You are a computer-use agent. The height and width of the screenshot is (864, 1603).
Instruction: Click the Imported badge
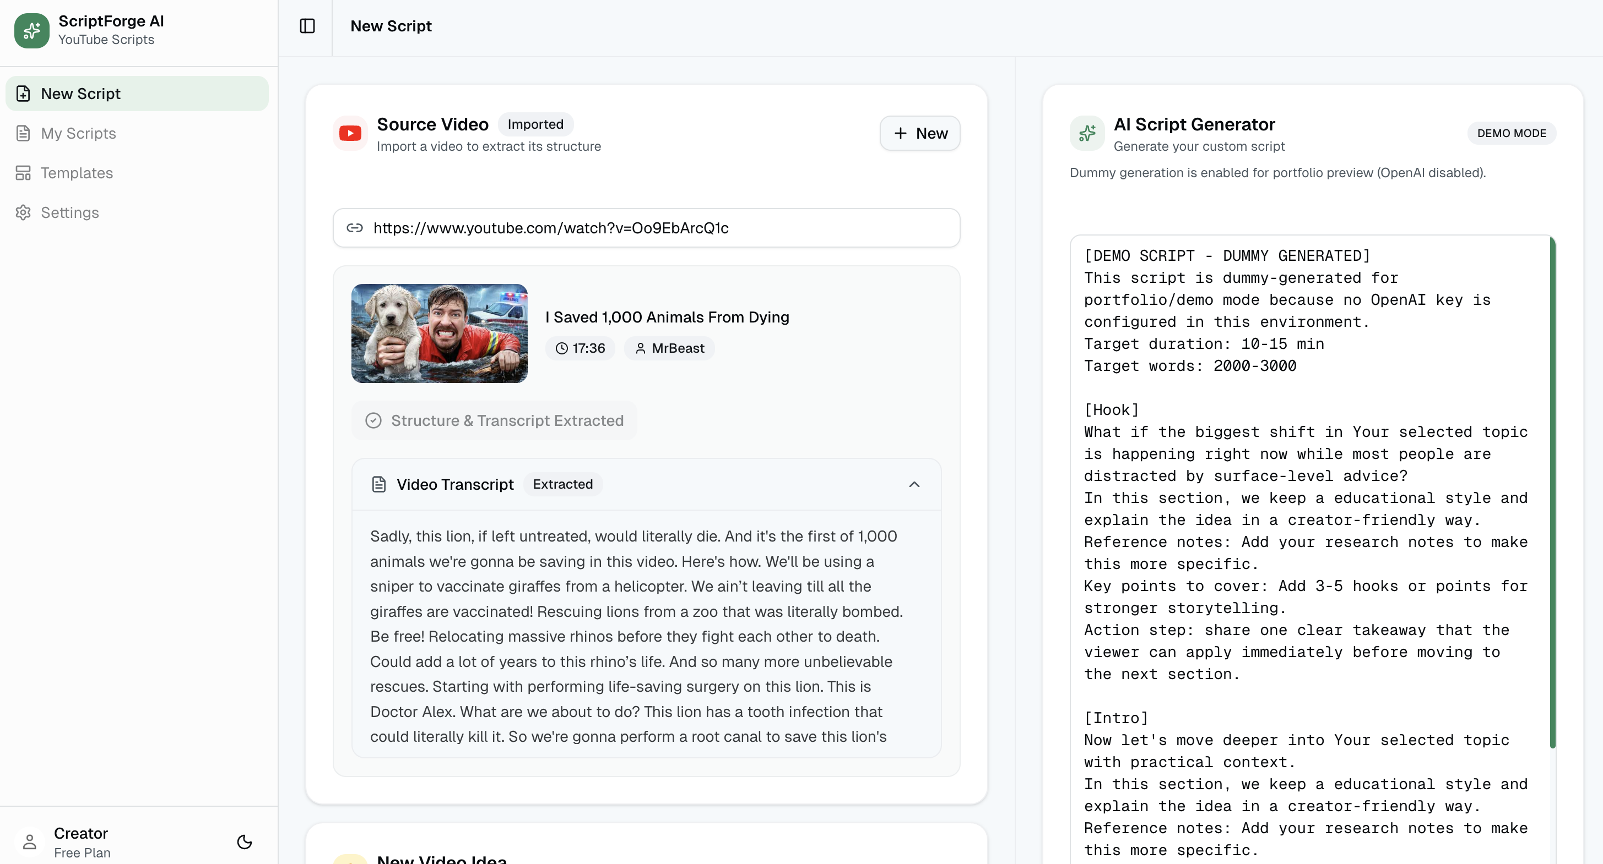(x=535, y=124)
